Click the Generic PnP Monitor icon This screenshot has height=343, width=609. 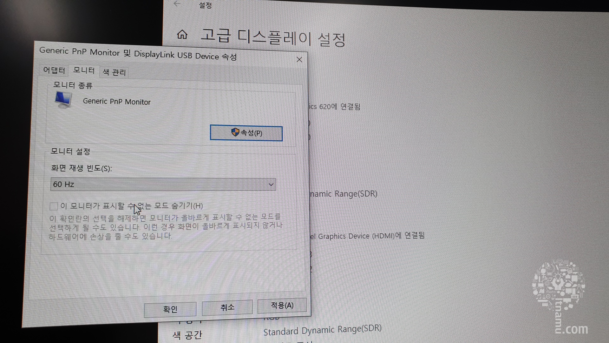63,100
